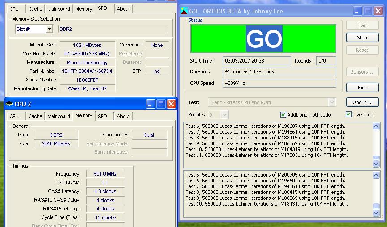Open the Slot #1 memory slot dropdown
The height and width of the screenshot is (227, 387).
point(49,29)
